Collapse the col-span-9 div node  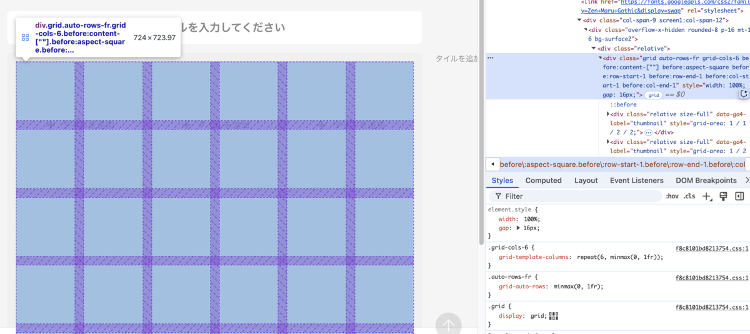point(579,20)
